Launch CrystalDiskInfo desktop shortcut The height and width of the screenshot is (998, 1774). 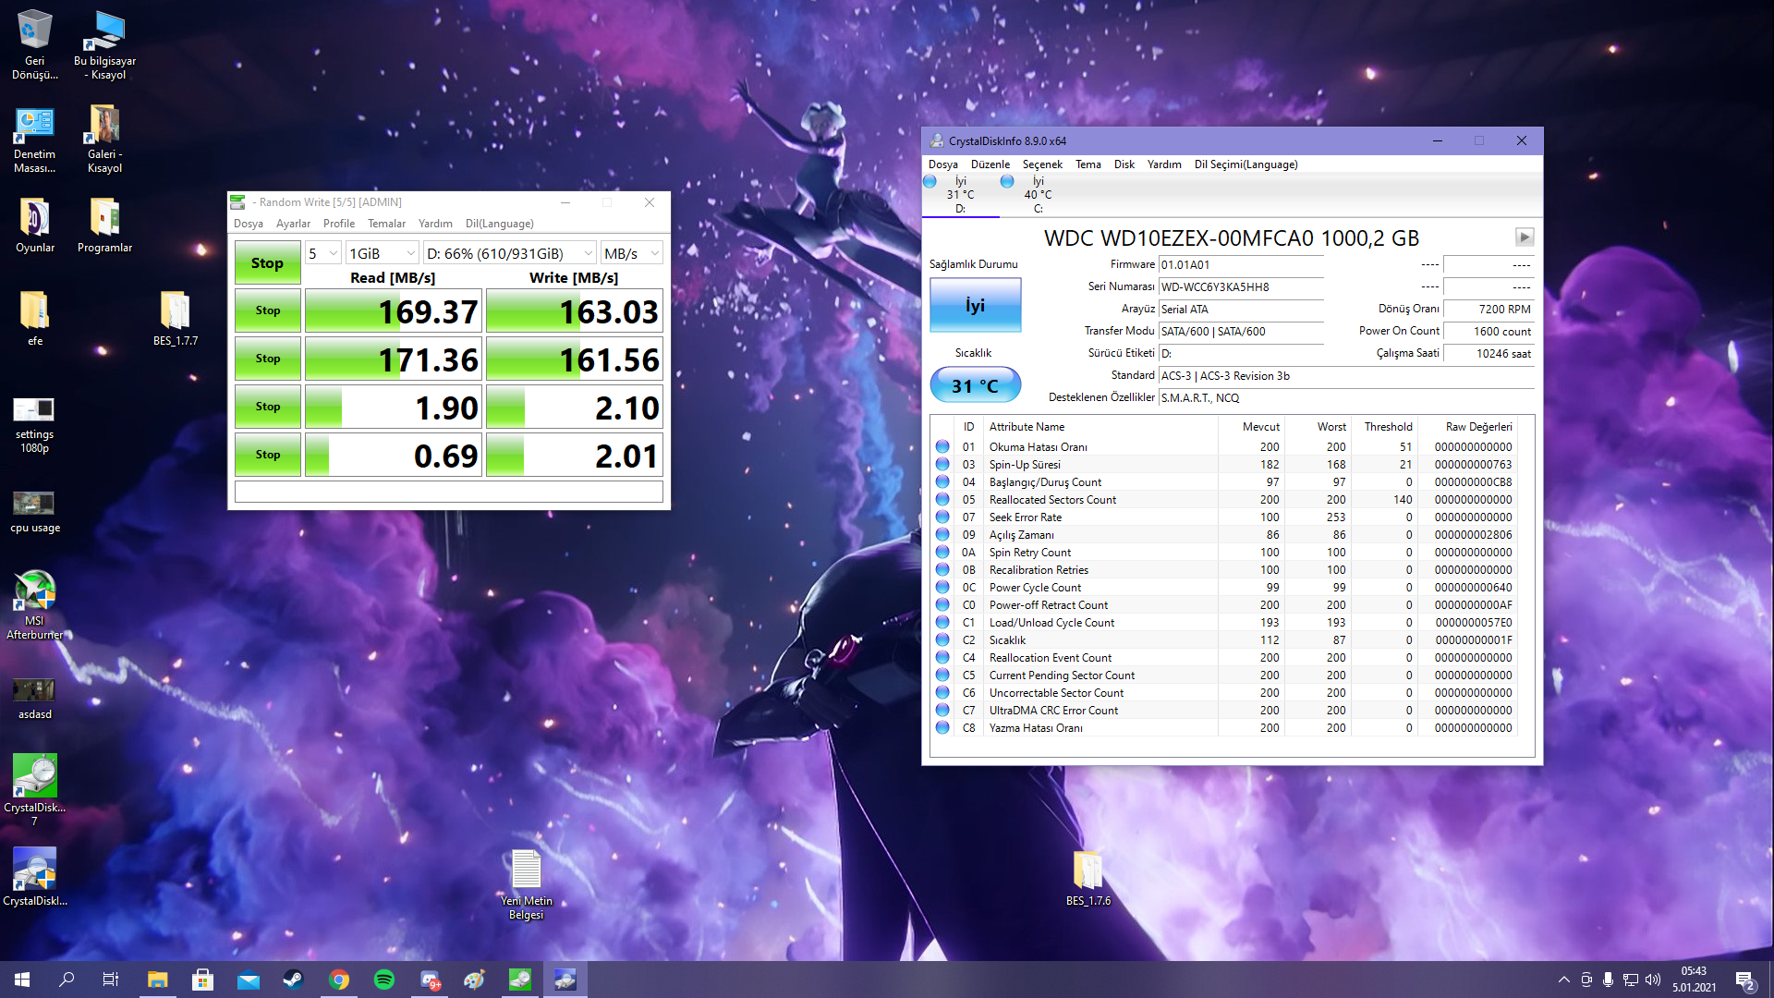34,877
